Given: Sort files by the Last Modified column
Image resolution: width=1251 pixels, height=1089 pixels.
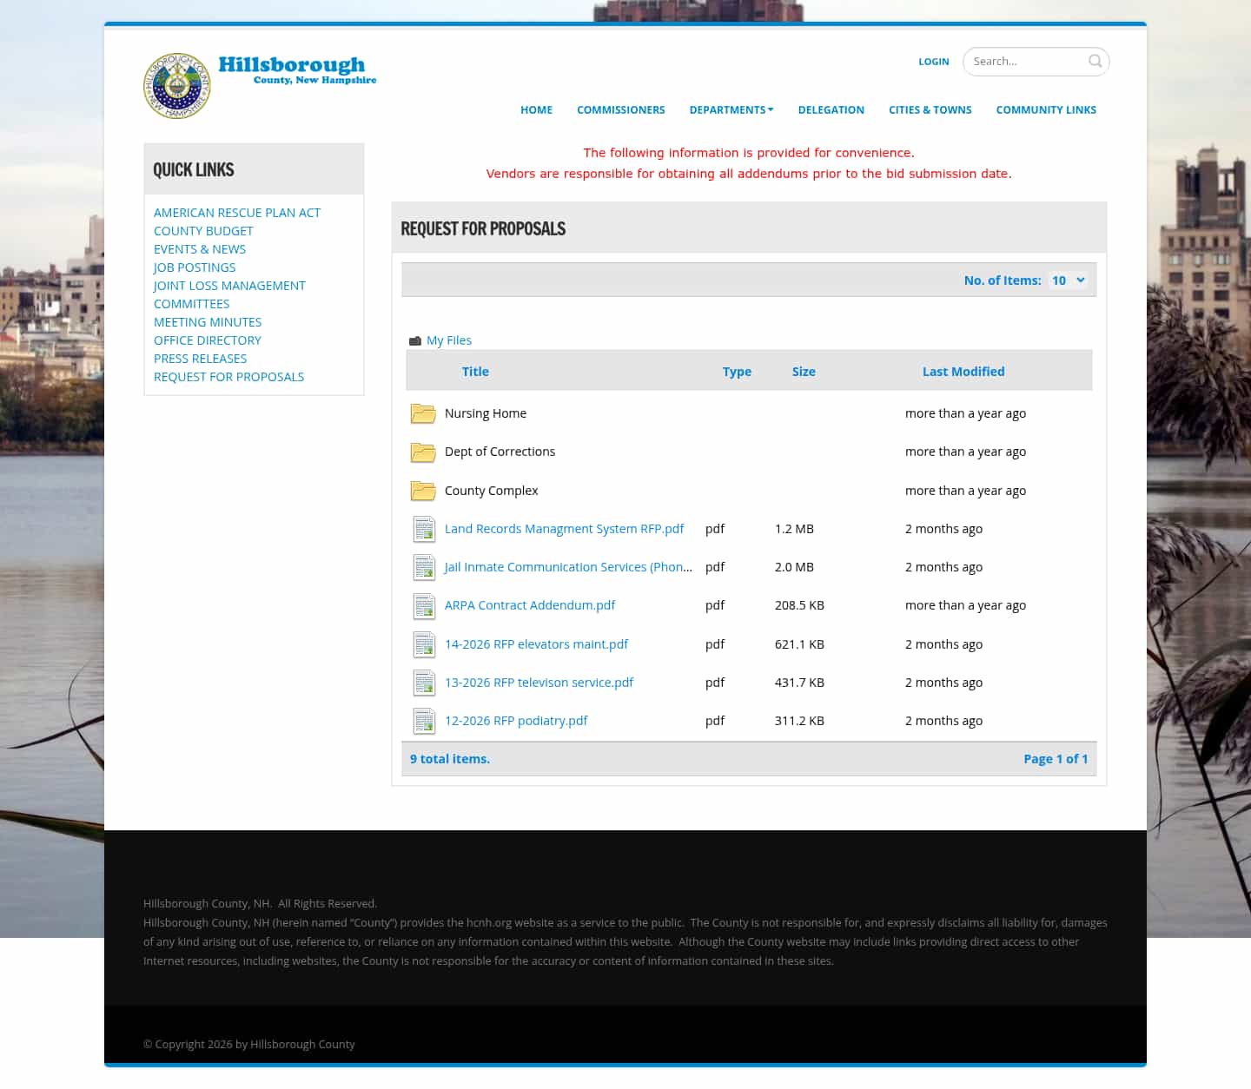Looking at the screenshot, I should pos(963,371).
